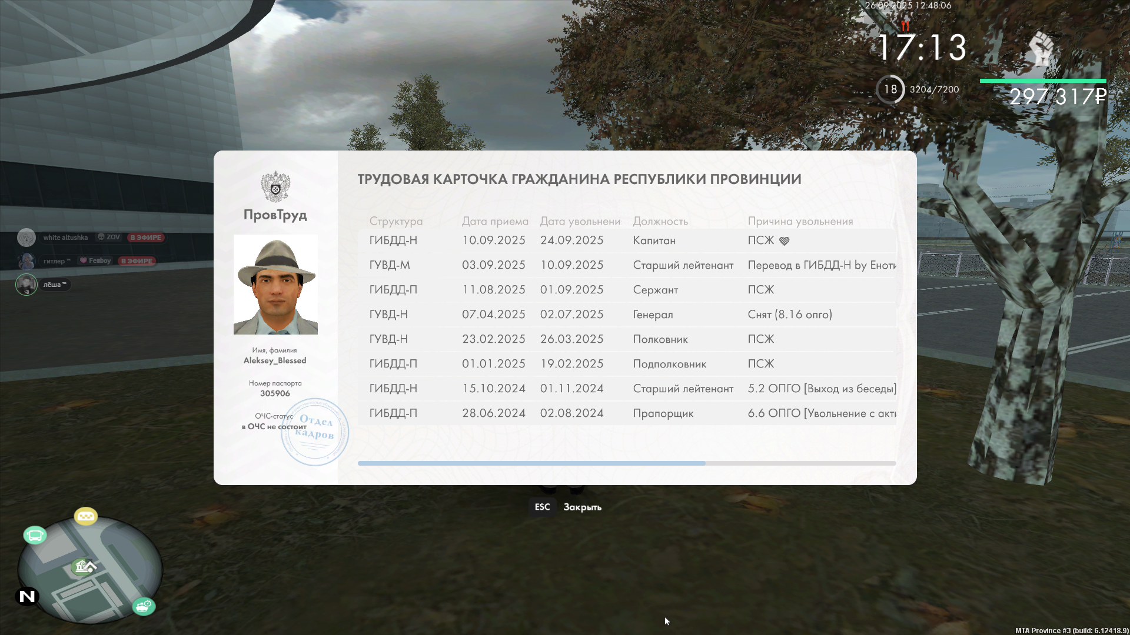The height and width of the screenshot is (635, 1130).
Task: Click the bus marker on minimap
Action: coord(35,535)
